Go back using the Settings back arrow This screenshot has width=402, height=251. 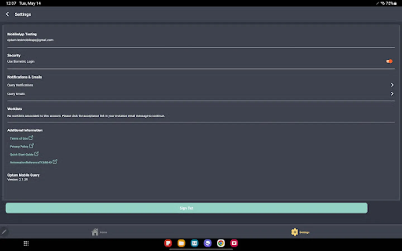(8, 14)
